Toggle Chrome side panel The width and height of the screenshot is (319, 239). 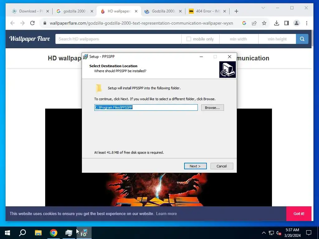(x=287, y=23)
